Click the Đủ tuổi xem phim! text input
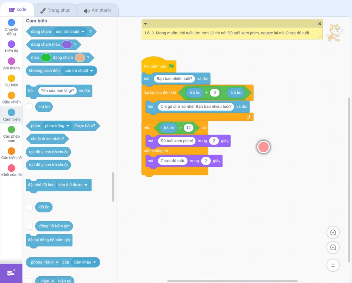The image size is (352, 283). coord(177,141)
